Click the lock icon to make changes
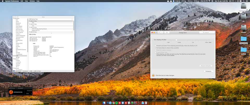 coord(153,75)
